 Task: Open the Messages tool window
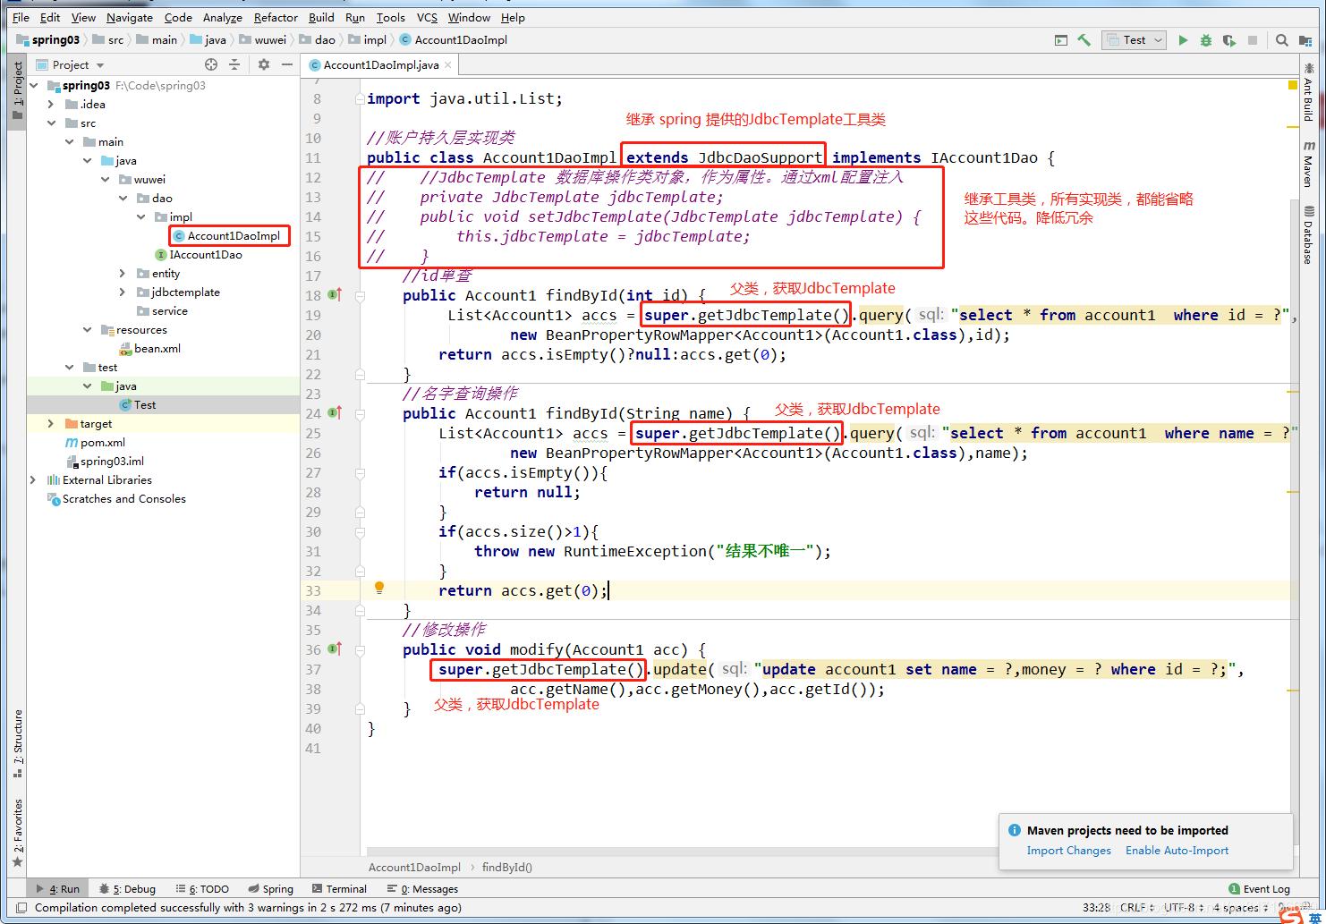422,889
